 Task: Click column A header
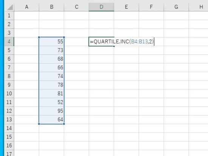pos(27,7)
